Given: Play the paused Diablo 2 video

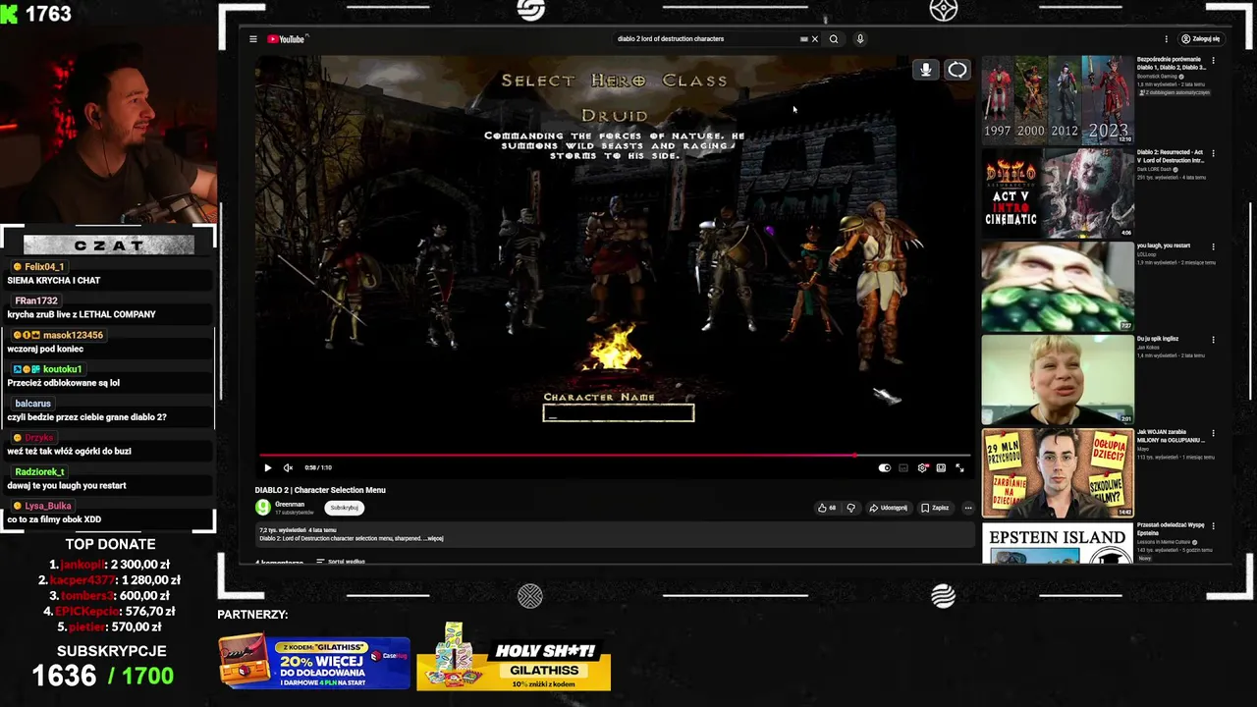Looking at the screenshot, I should point(267,468).
